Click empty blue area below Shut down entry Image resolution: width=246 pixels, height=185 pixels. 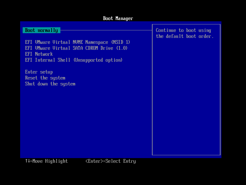tap(85, 122)
